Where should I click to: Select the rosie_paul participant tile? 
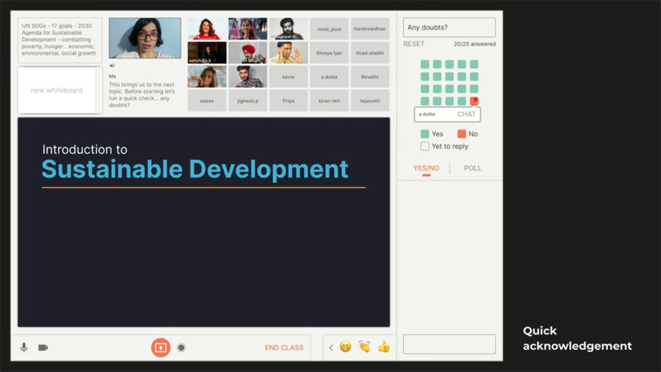329,29
